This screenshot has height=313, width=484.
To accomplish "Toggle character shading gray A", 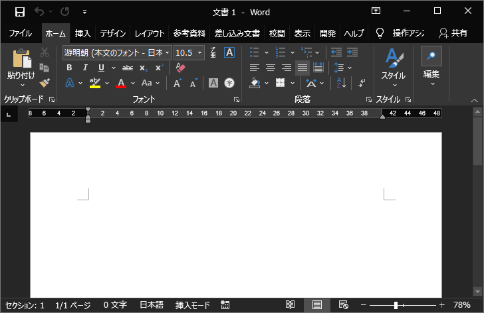I will pos(213,83).
